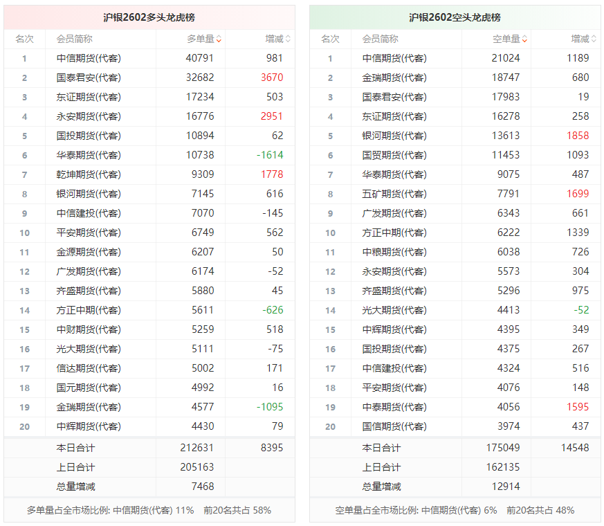Sort short table by 空单量 arrows

[524, 39]
